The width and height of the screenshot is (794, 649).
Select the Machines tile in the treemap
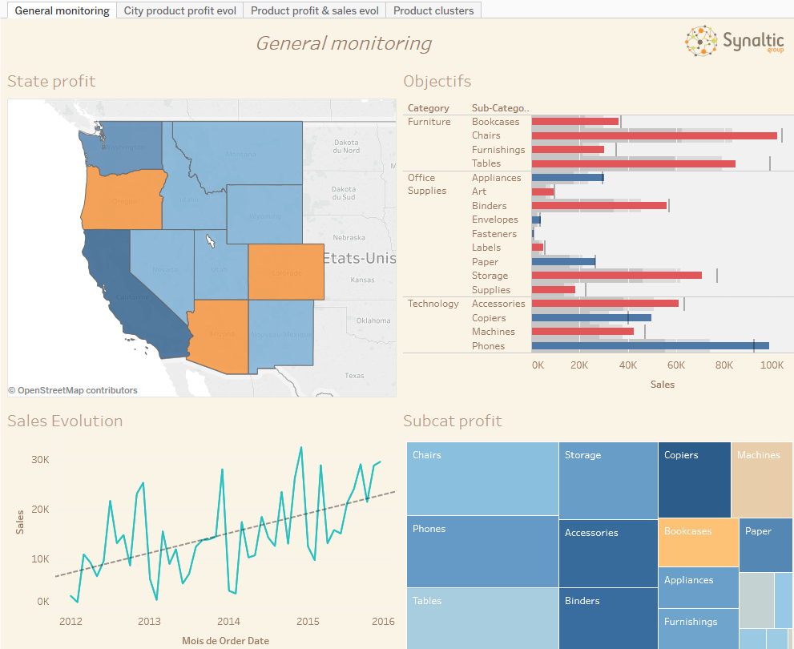tap(761, 481)
